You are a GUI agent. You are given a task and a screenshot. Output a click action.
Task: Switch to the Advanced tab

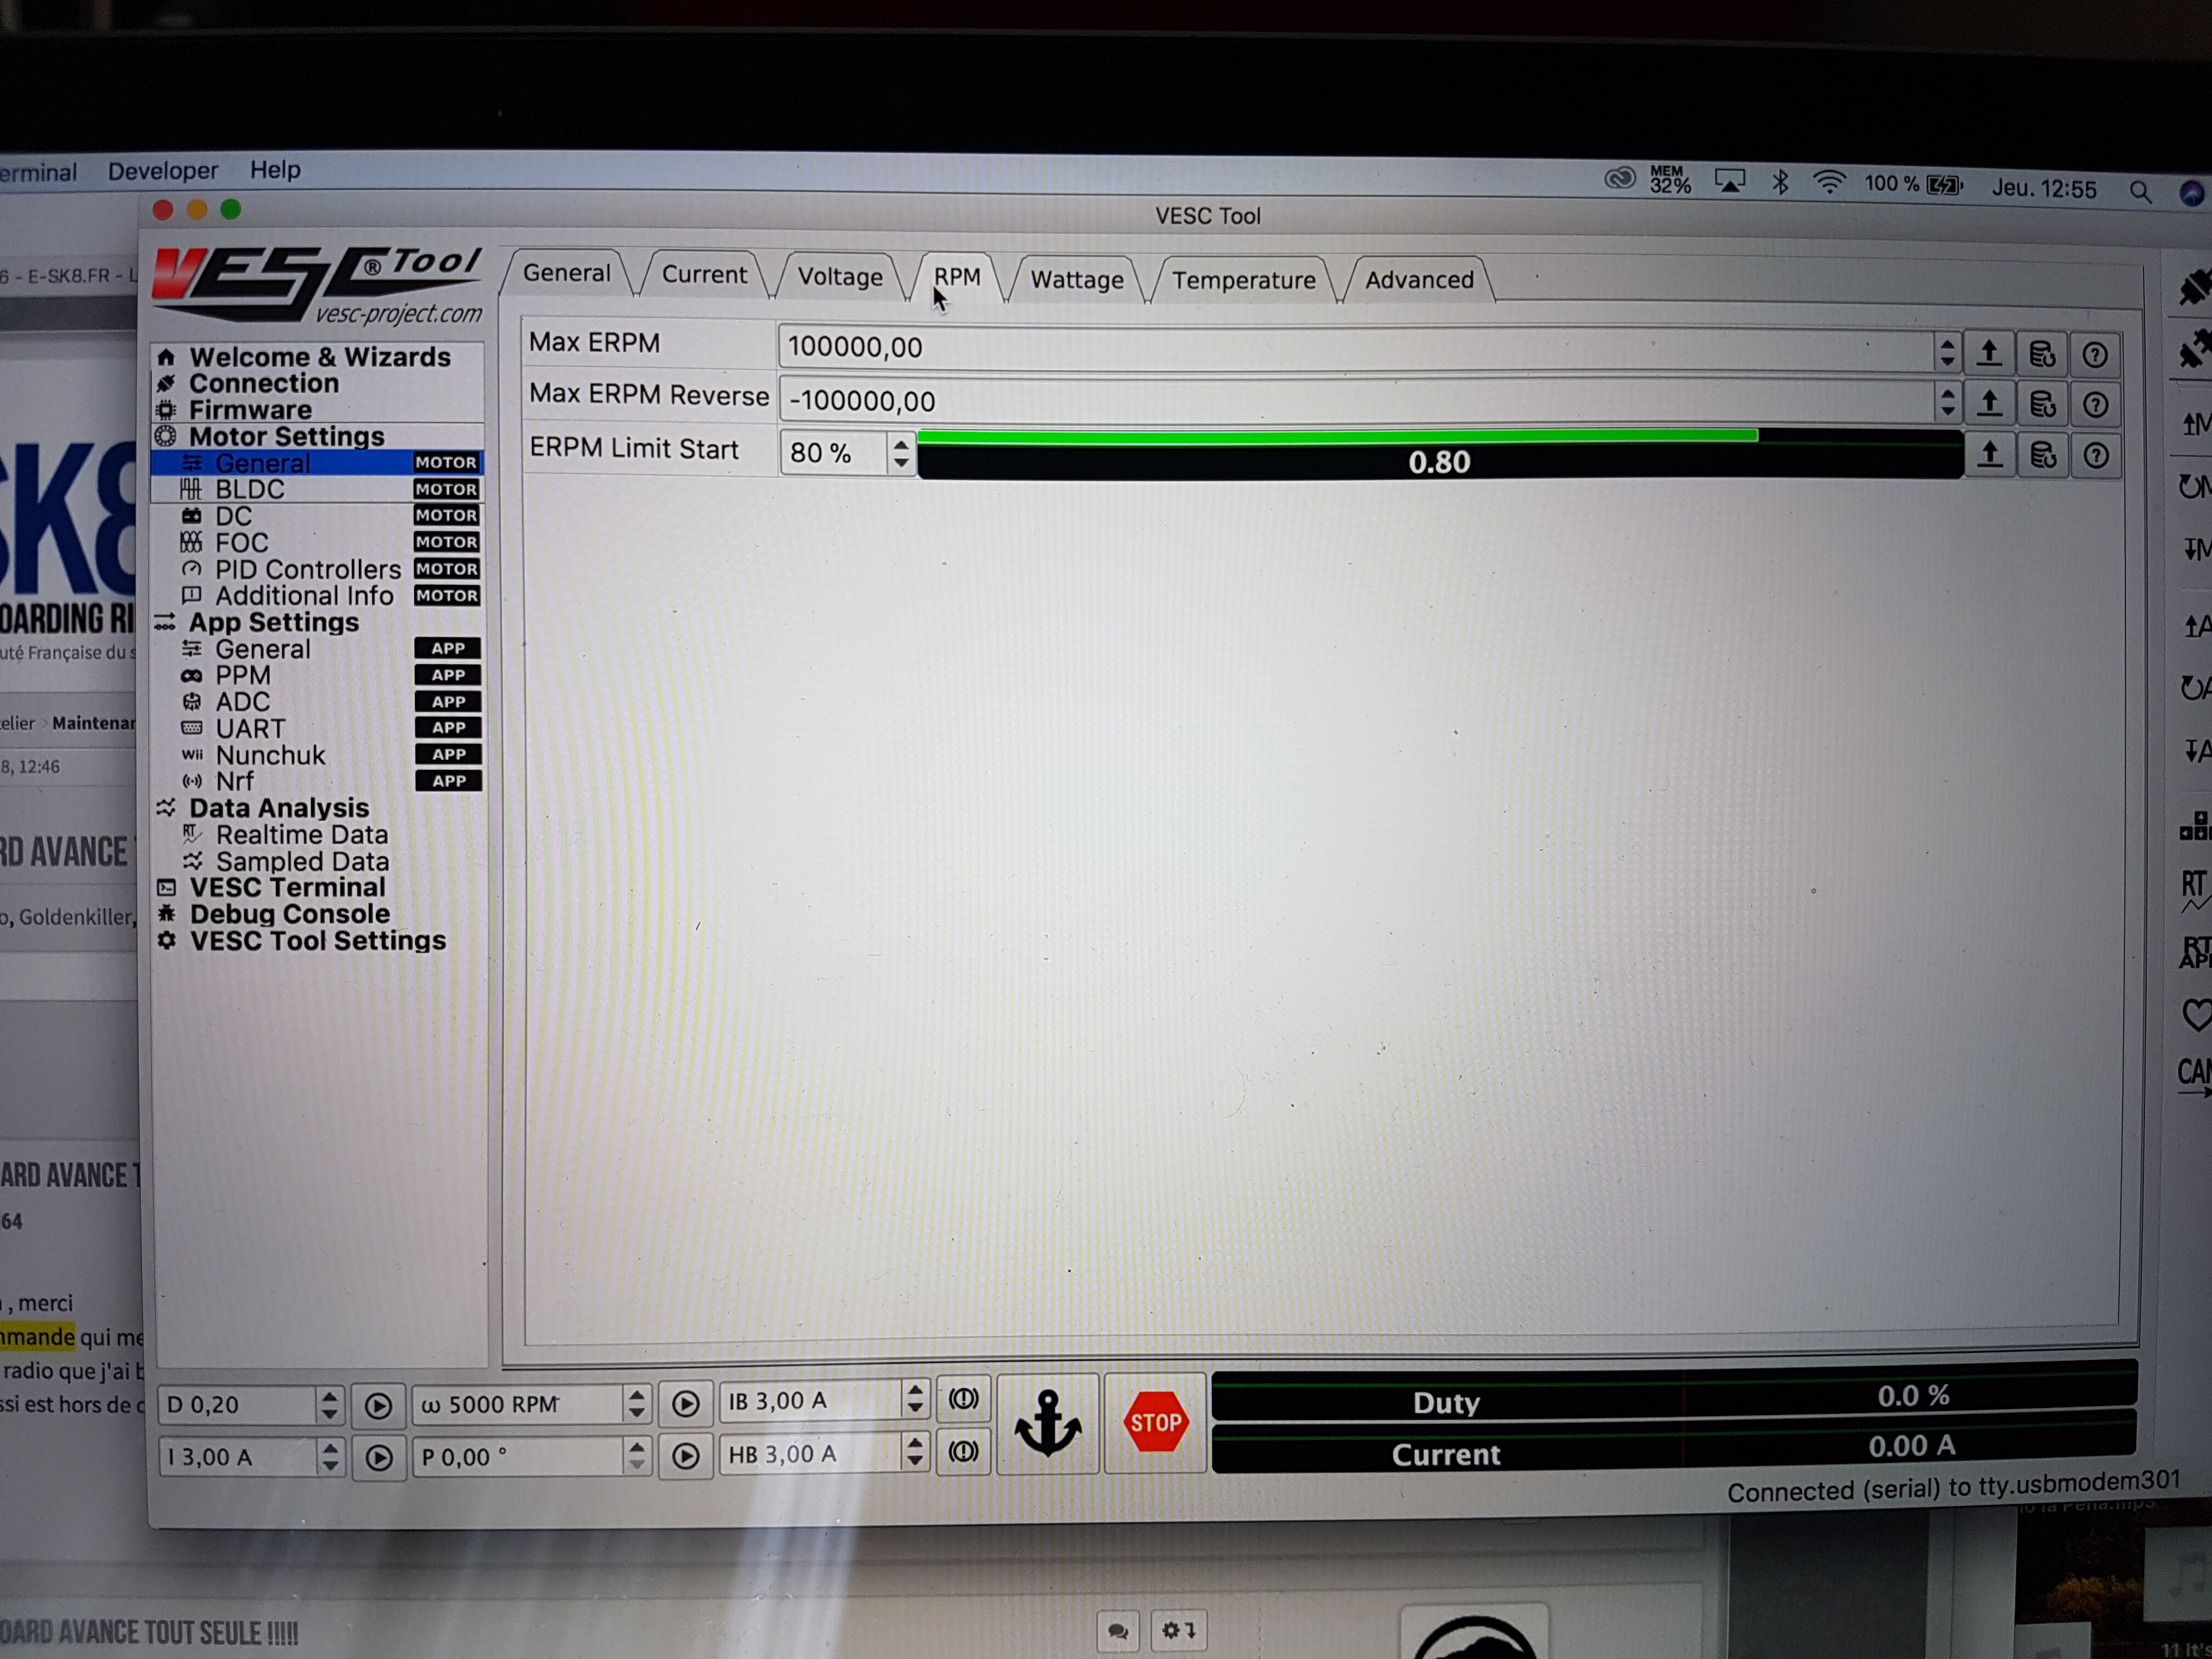pos(1419,281)
